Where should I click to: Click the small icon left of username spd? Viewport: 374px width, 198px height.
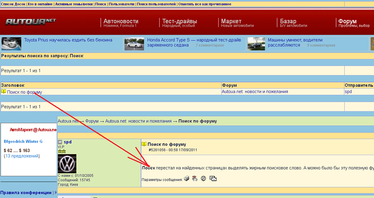(x=60, y=142)
